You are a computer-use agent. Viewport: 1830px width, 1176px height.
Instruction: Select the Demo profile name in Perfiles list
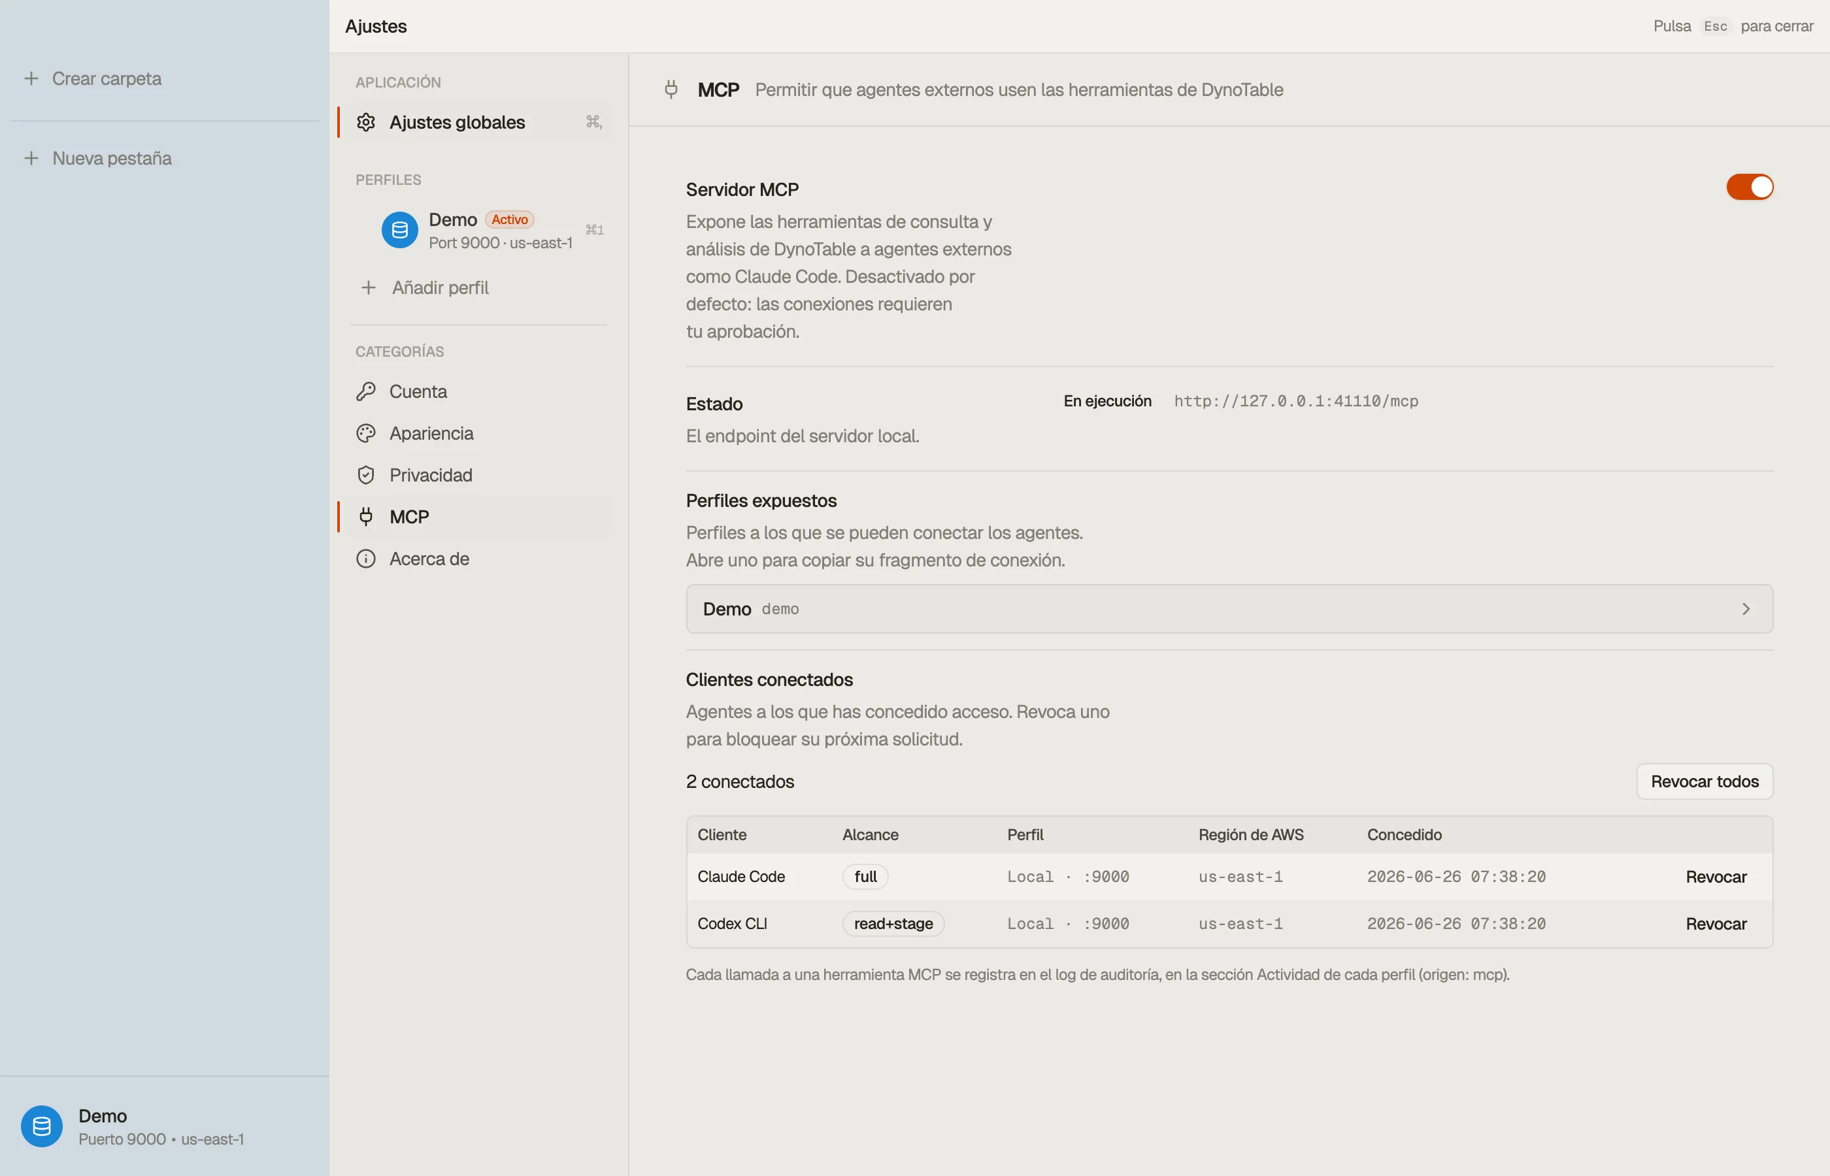point(452,220)
